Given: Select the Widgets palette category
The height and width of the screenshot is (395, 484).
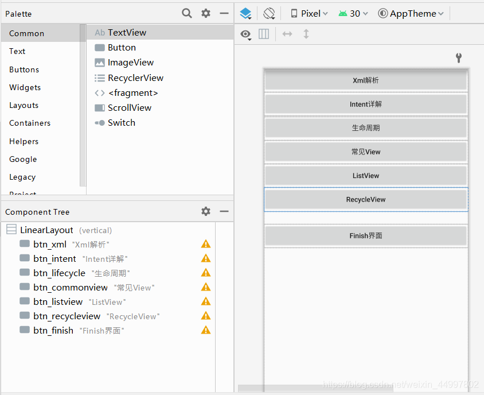Looking at the screenshot, I should click(41, 87).
